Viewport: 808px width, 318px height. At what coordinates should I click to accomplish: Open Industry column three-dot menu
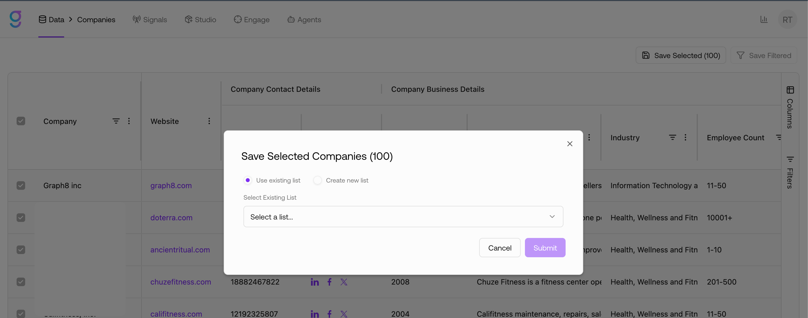pyautogui.click(x=685, y=138)
